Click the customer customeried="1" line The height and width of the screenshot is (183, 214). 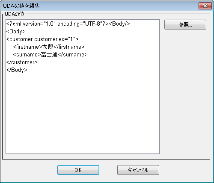42,39
